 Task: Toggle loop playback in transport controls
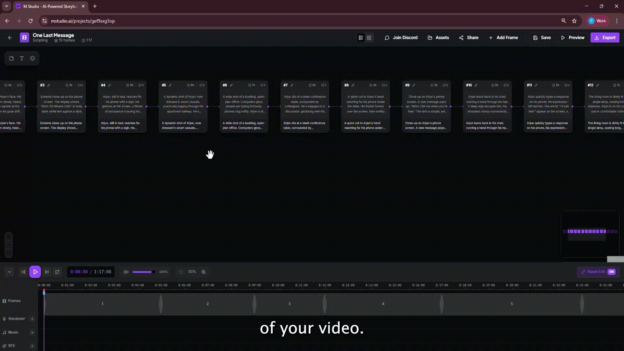click(x=58, y=272)
